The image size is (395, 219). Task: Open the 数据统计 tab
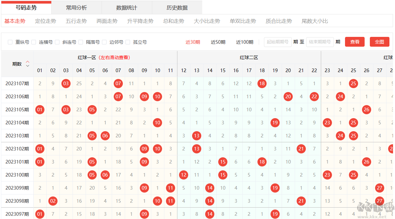[x=127, y=8]
